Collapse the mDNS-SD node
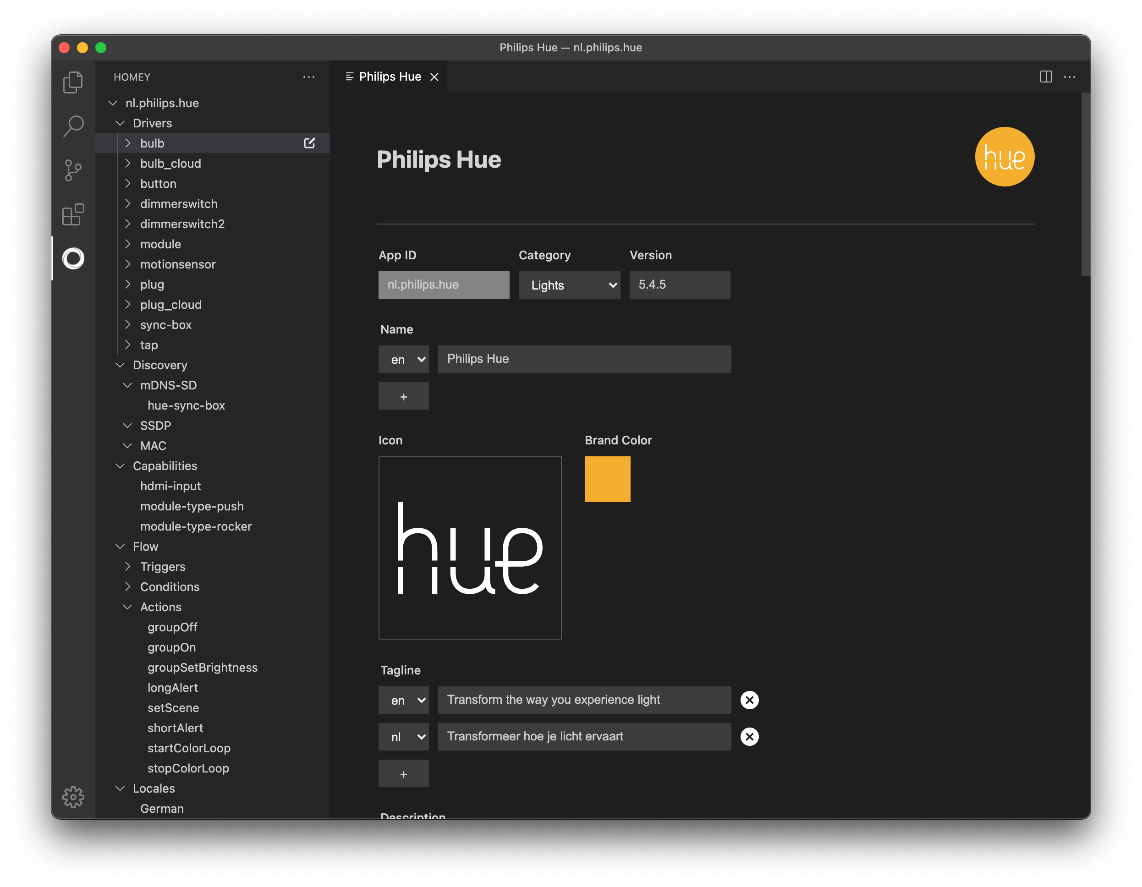 [127, 385]
